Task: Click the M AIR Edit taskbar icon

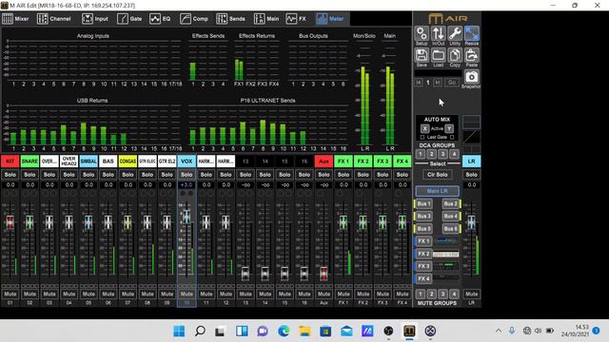Action: point(409,331)
